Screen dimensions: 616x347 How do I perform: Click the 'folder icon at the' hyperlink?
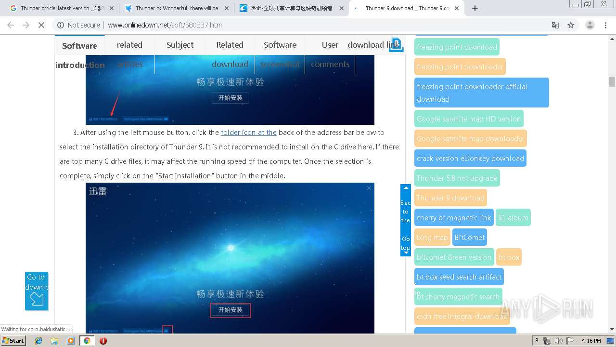pyautogui.click(x=249, y=132)
